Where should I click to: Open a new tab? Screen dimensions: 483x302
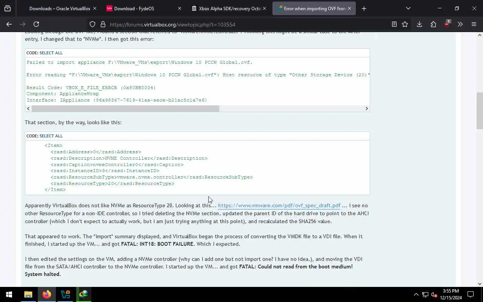pos(364,8)
